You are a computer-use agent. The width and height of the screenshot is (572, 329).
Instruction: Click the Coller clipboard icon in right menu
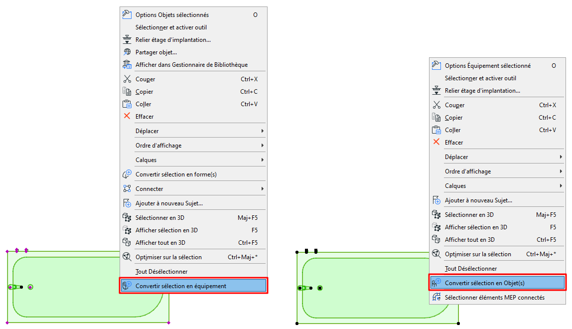click(436, 130)
